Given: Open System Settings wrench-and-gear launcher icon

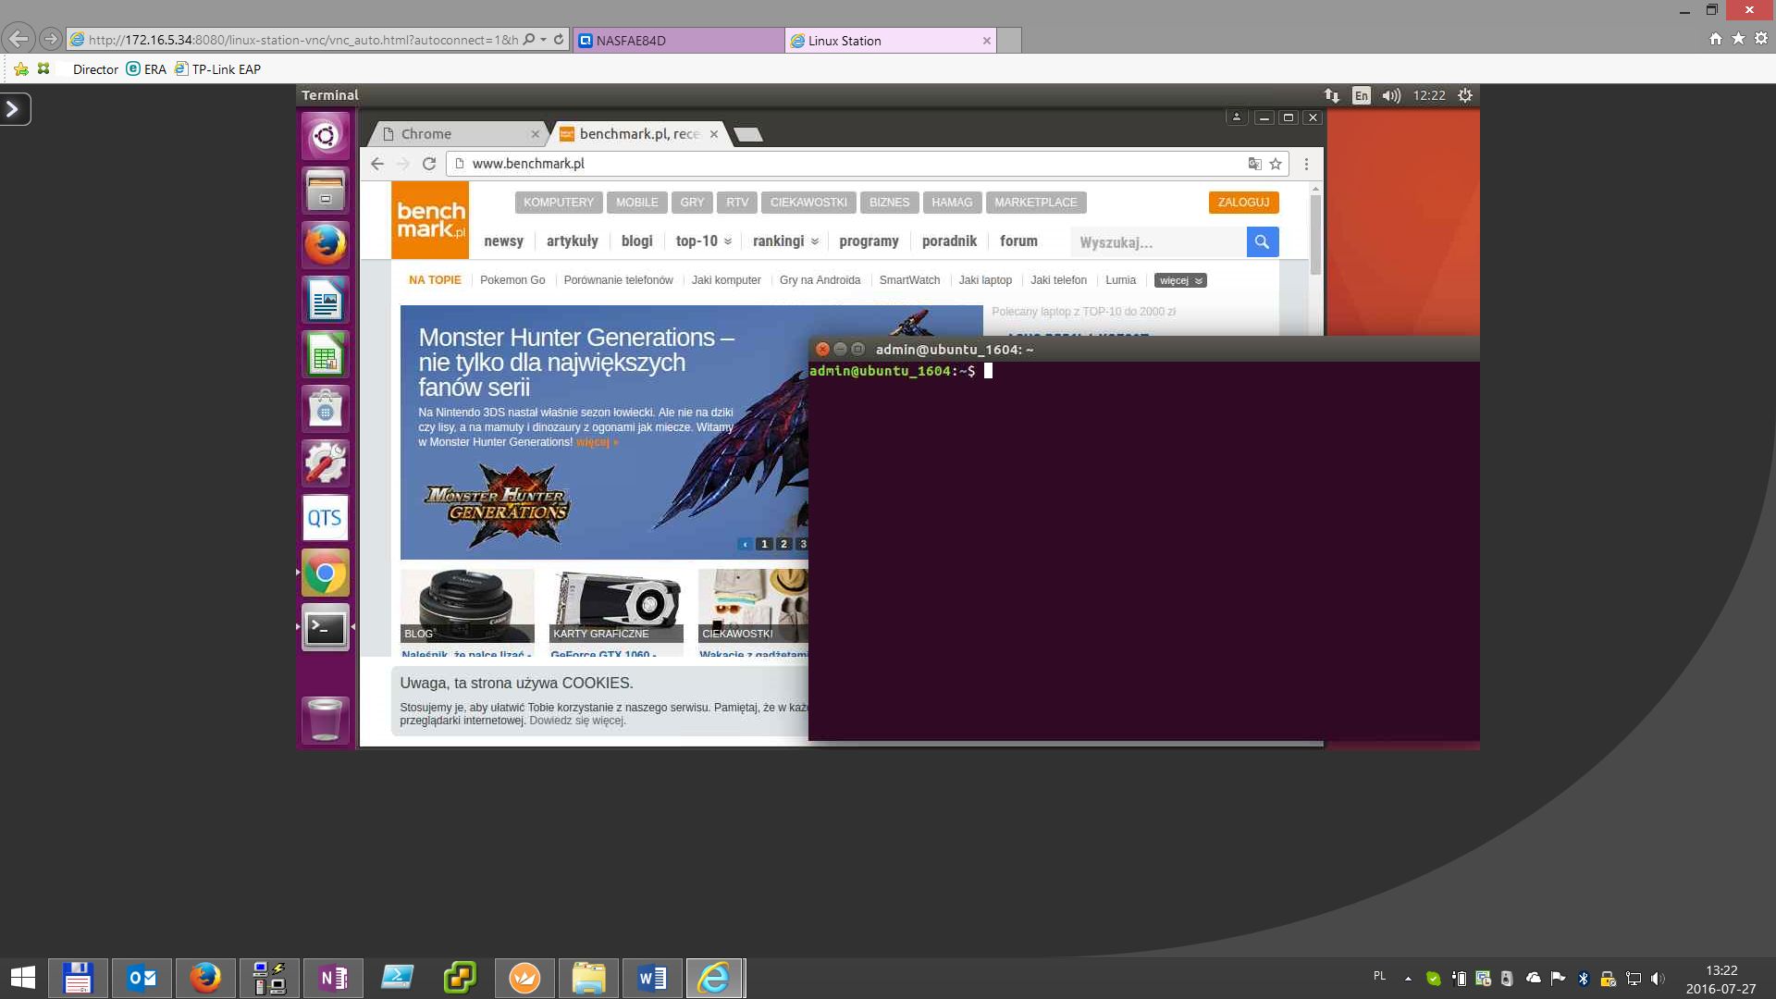Looking at the screenshot, I should coord(325,463).
